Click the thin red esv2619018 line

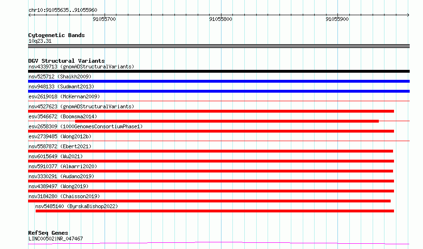pyautogui.click(x=219, y=101)
